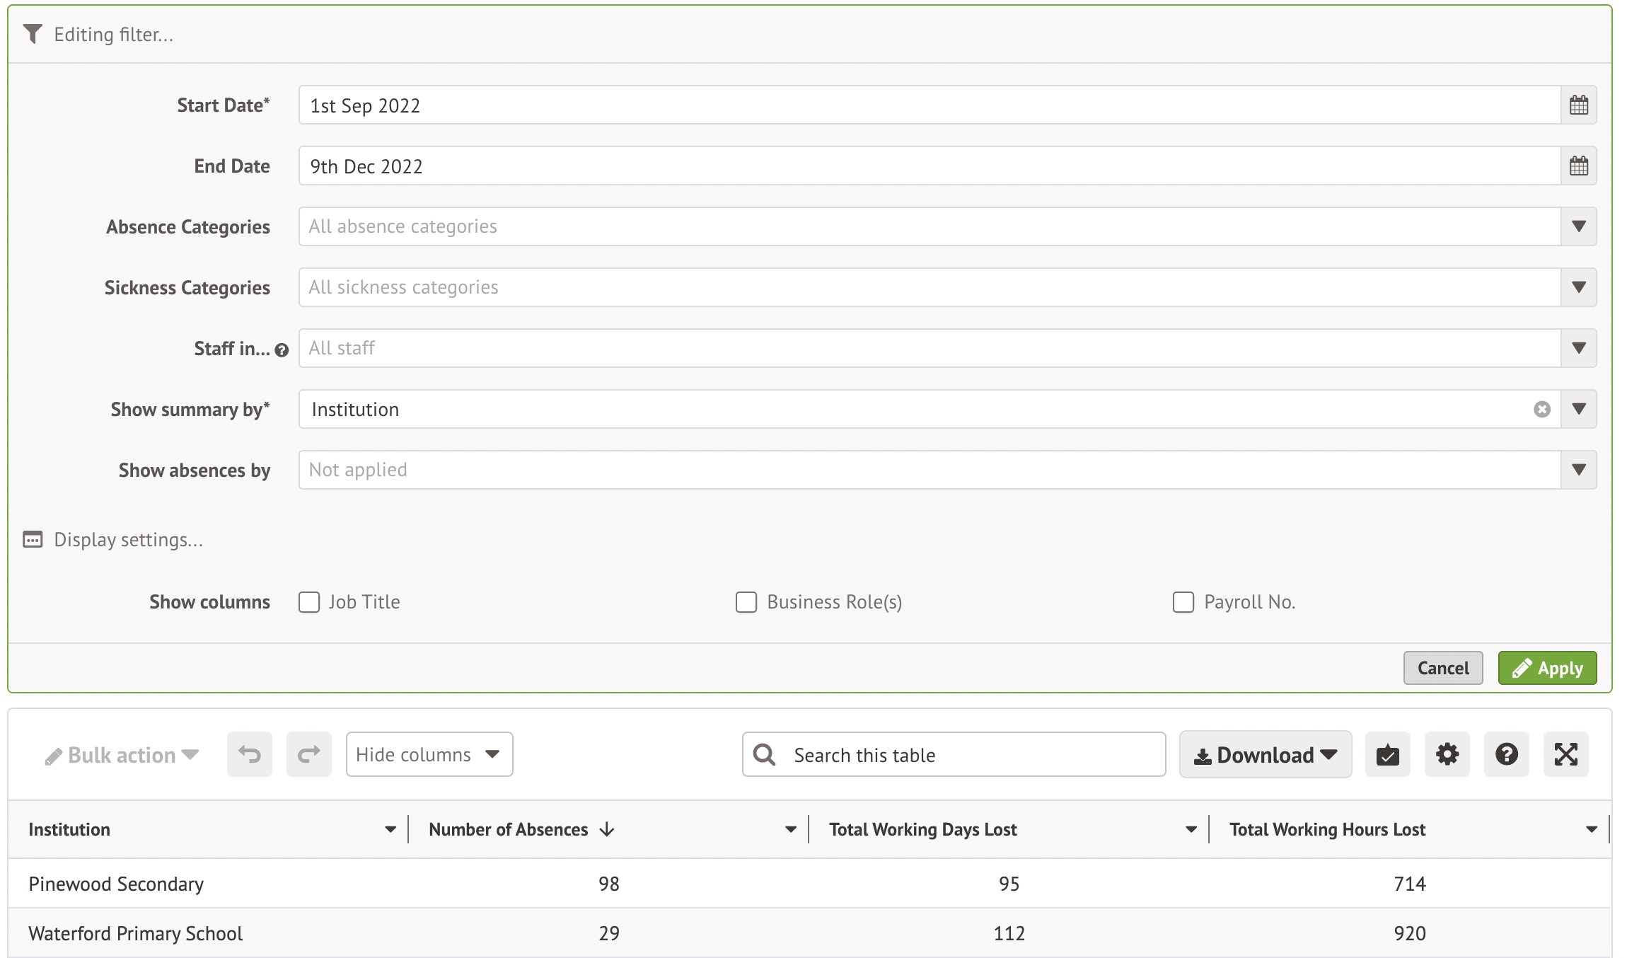Apply the filter changes
The width and height of the screenshot is (1627, 958).
click(x=1547, y=668)
